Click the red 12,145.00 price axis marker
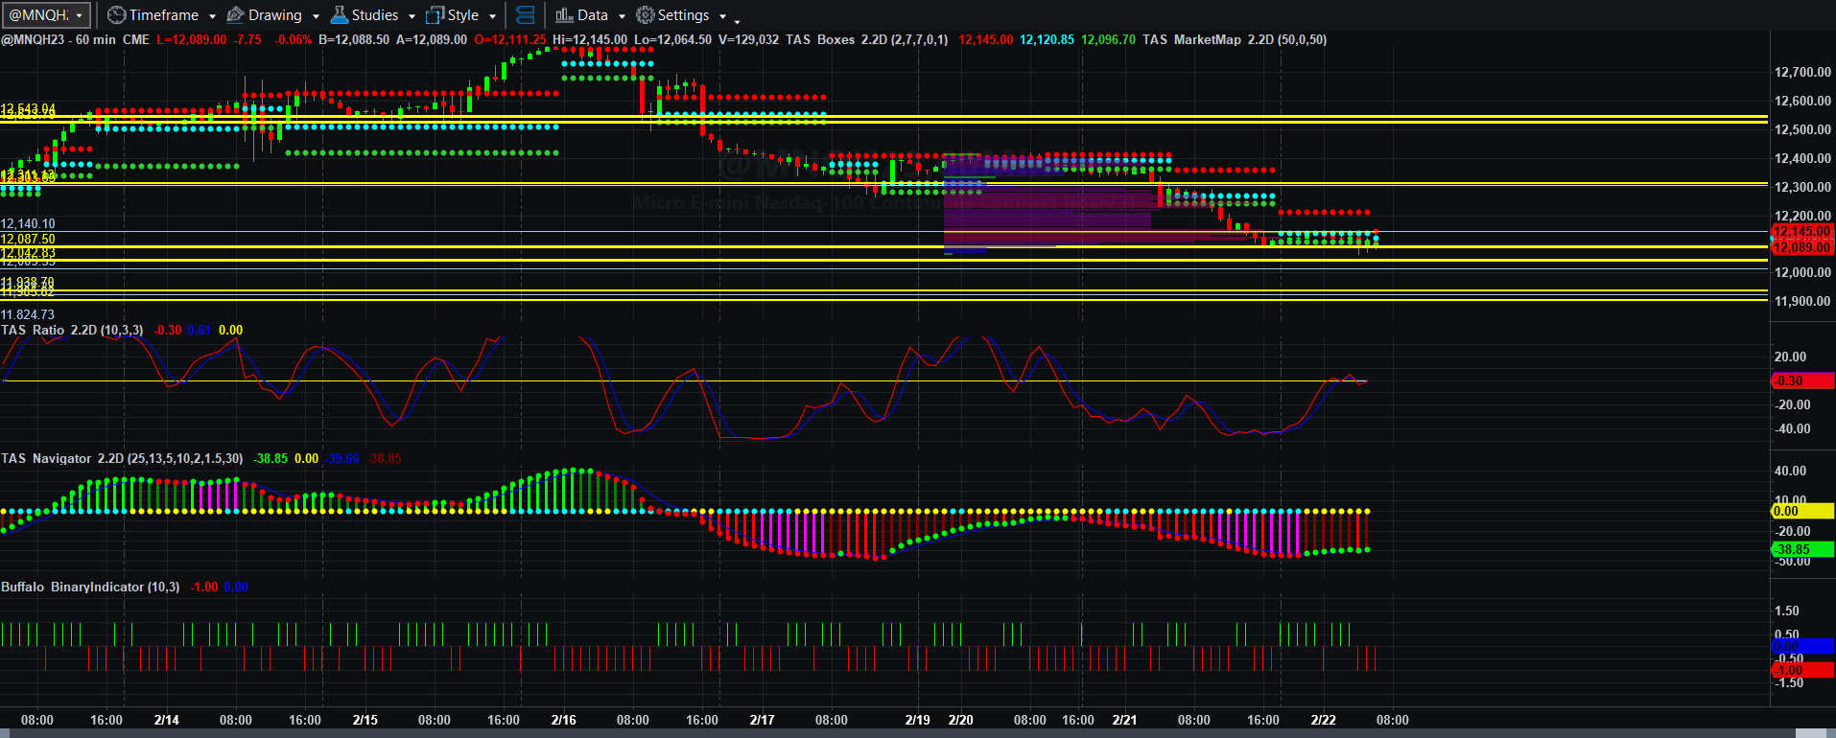Screen dimensions: 1836x738 coord(1801,232)
